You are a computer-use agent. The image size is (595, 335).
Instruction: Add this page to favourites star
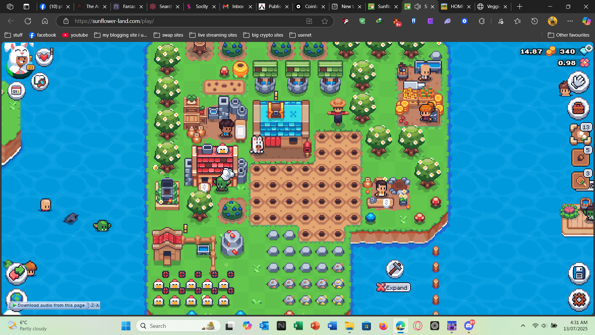tap(324, 21)
